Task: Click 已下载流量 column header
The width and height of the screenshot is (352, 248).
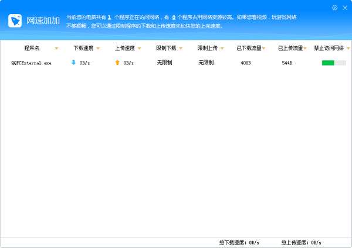Action: (x=249, y=48)
